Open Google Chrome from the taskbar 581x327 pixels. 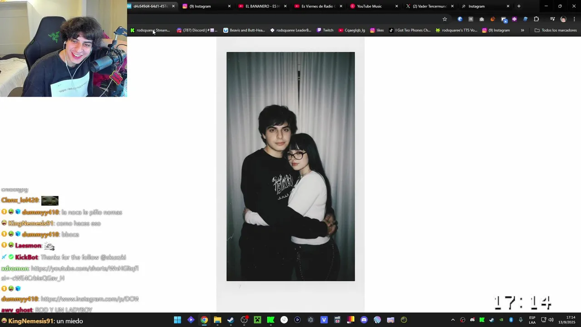[x=204, y=320]
